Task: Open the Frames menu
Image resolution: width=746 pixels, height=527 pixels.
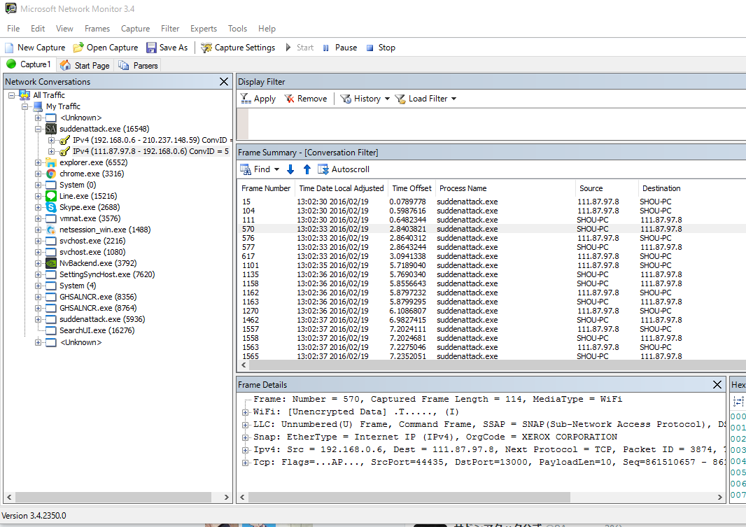Action: [x=97, y=29]
